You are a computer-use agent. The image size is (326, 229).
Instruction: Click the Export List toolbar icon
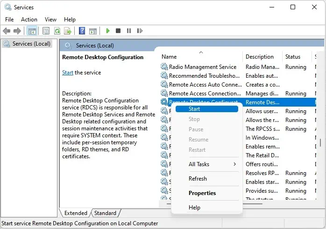68,31
